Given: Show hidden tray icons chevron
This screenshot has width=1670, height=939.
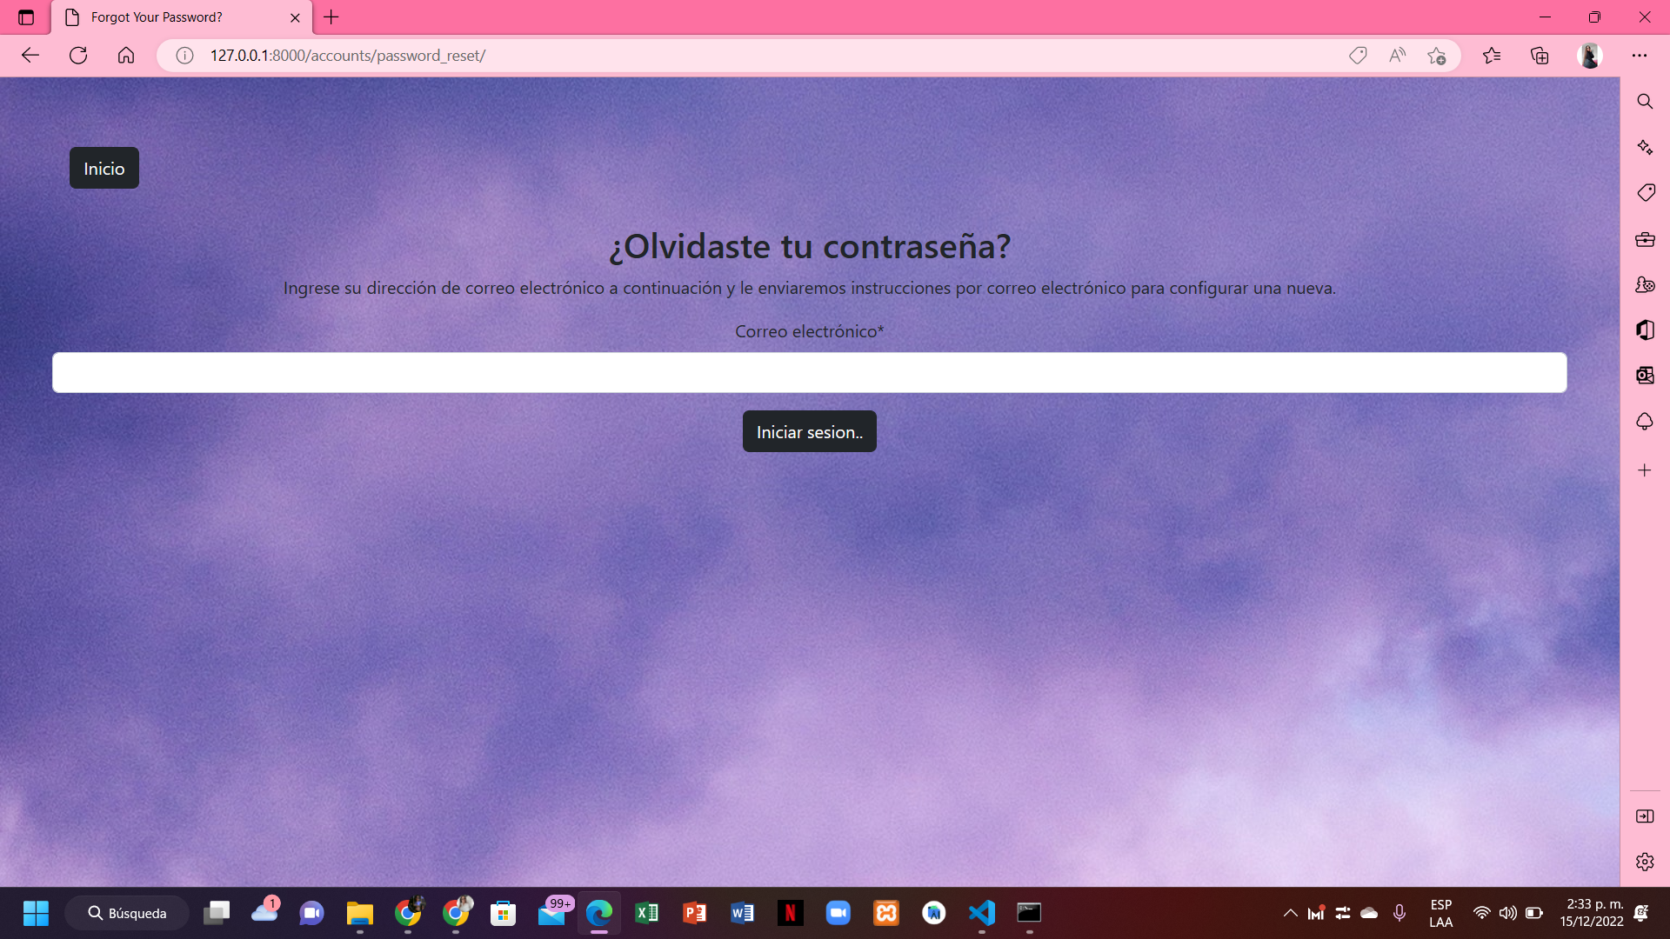Looking at the screenshot, I should click(x=1290, y=913).
